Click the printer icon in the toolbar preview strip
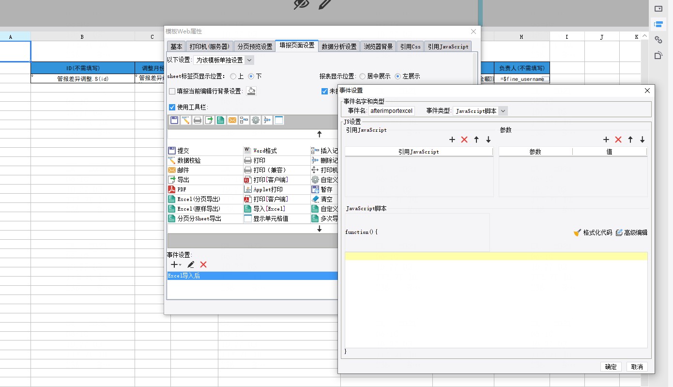Screen dimensions: 673x387 point(197,120)
